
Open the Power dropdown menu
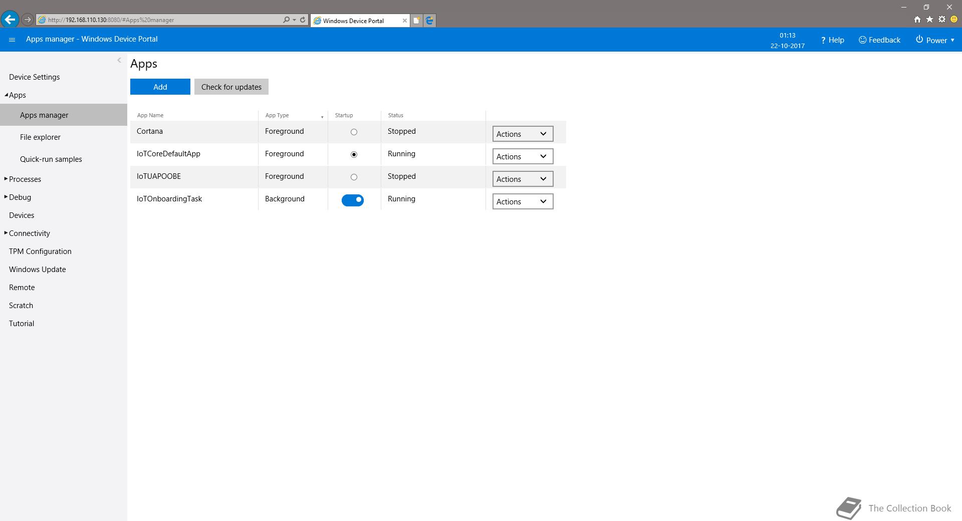[x=935, y=40]
